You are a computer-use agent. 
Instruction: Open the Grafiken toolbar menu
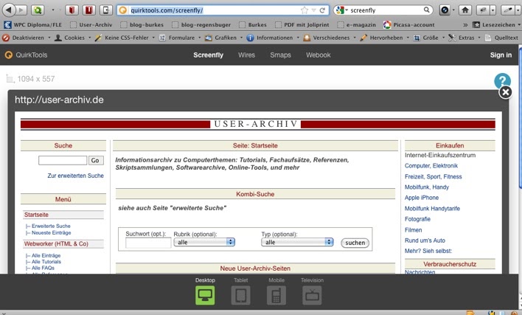pos(223,38)
